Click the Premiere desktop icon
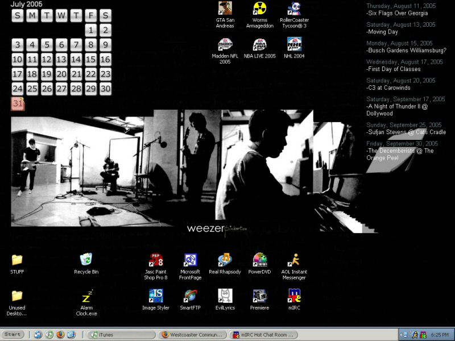The width and height of the screenshot is (455, 341). coord(260,300)
